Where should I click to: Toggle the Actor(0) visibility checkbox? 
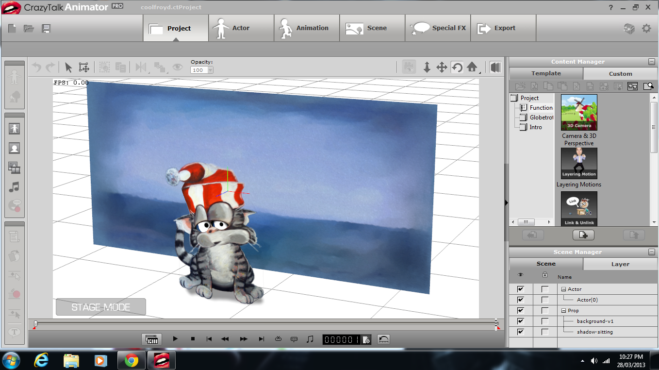point(521,300)
